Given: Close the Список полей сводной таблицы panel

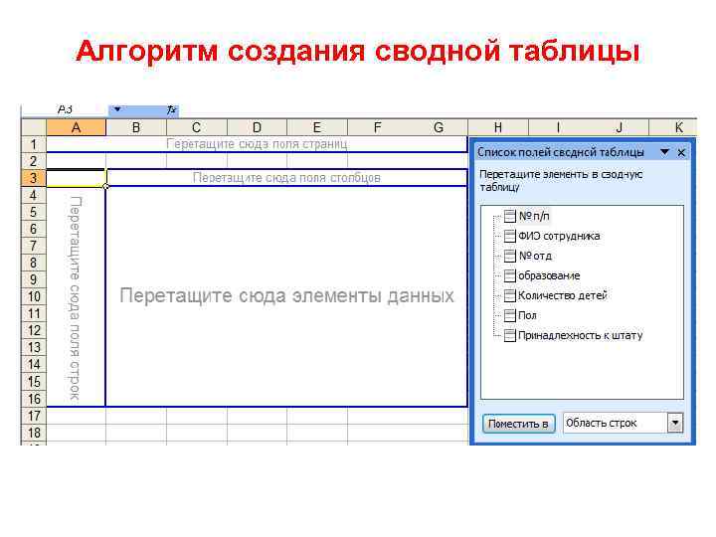Looking at the screenshot, I should point(681,152).
